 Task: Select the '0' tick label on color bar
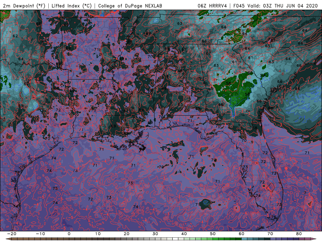69,234
